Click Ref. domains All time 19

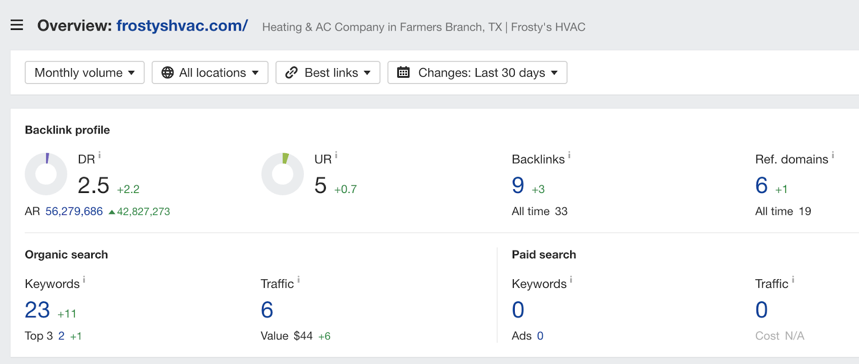point(783,211)
